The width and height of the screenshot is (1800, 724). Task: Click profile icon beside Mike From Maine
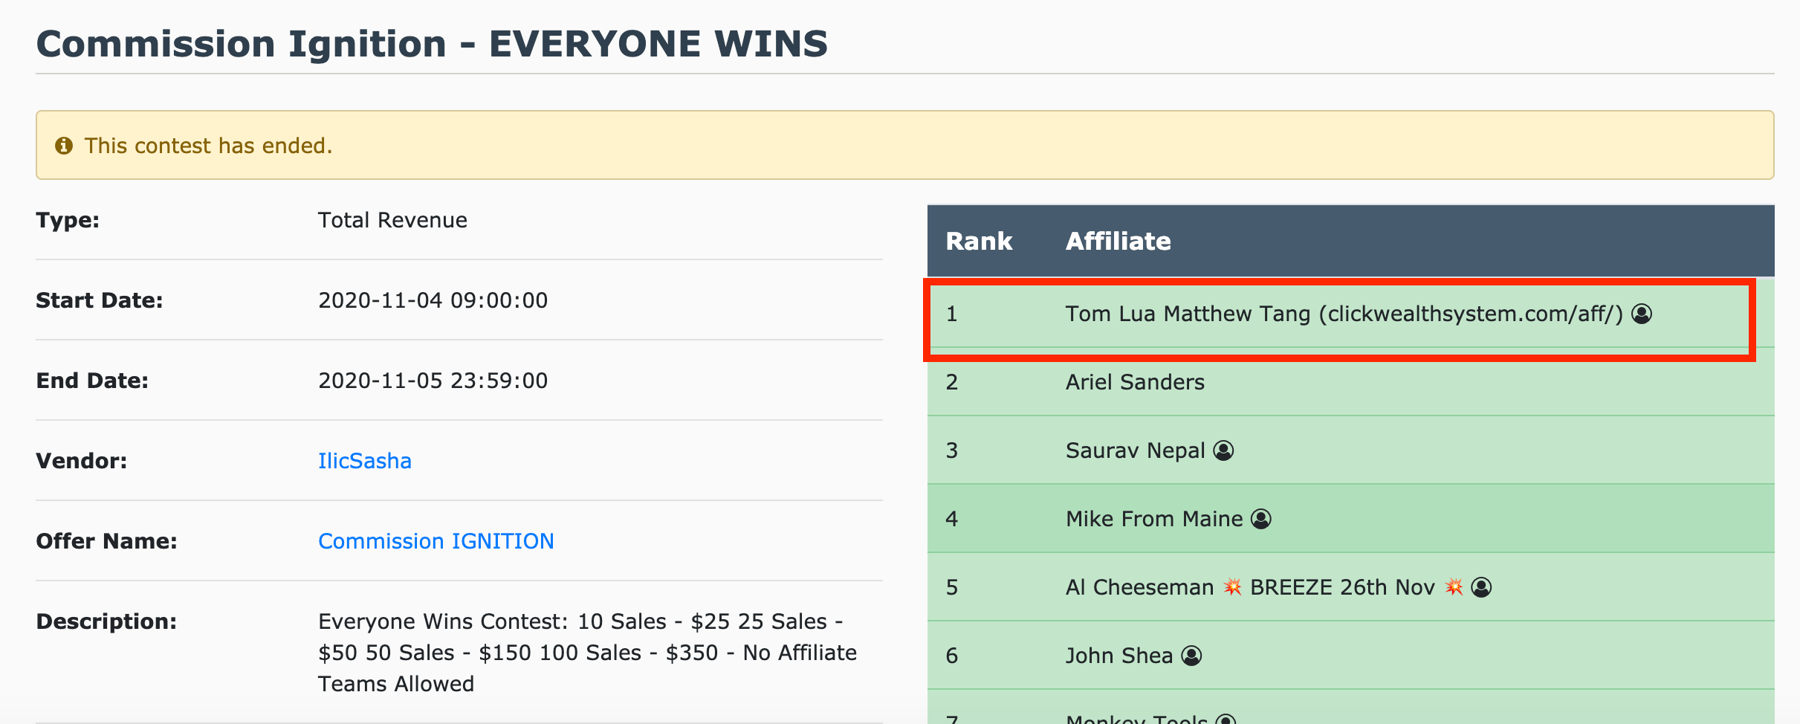1261,519
